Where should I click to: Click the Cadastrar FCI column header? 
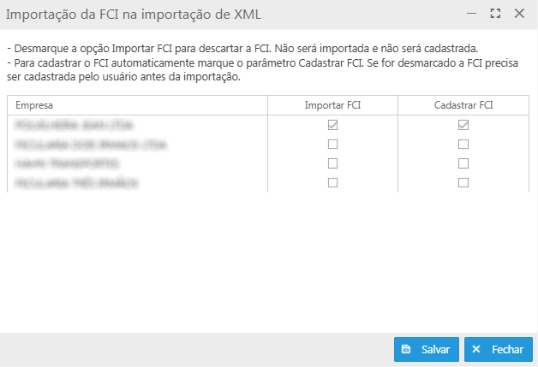point(463,104)
